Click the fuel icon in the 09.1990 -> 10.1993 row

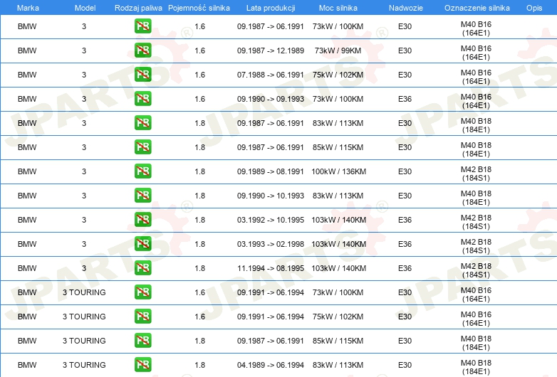pyautogui.click(x=142, y=196)
